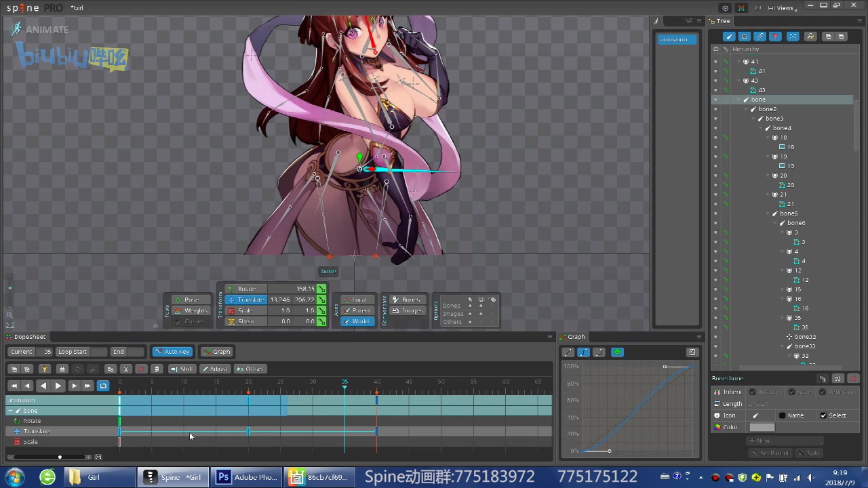Viewport: 868px width, 488px height.
Task: Click the lock rows icon in Dopesheet
Action: pos(62,369)
